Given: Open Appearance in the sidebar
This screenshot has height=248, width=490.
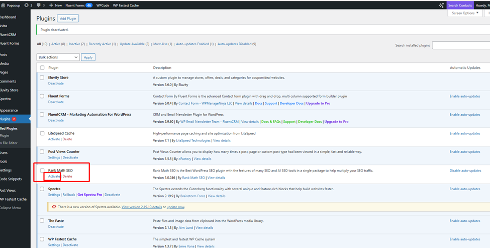Looking at the screenshot, I should (x=9, y=110).
